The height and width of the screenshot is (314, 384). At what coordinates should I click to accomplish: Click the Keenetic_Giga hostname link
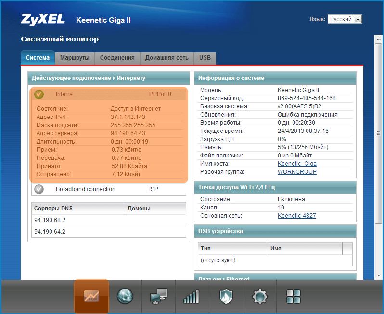pyautogui.click(x=297, y=164)
